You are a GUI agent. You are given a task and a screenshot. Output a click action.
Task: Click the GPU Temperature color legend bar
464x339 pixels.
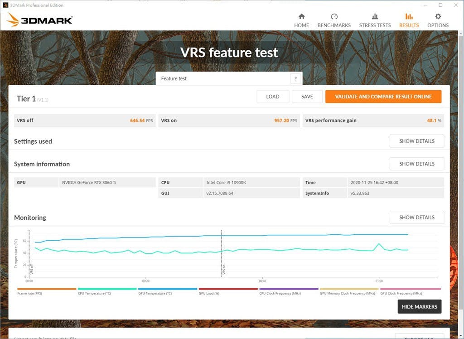(168, 289)
